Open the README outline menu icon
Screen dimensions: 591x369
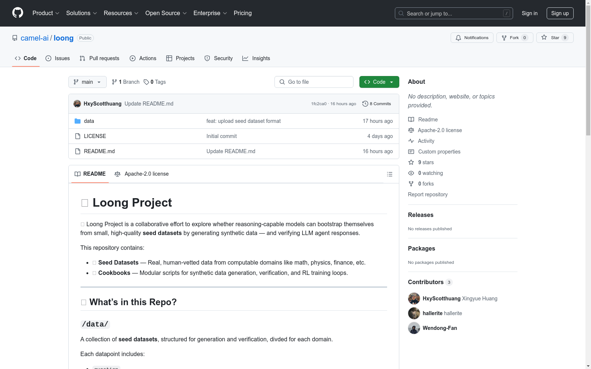click(x=390, y=174)
